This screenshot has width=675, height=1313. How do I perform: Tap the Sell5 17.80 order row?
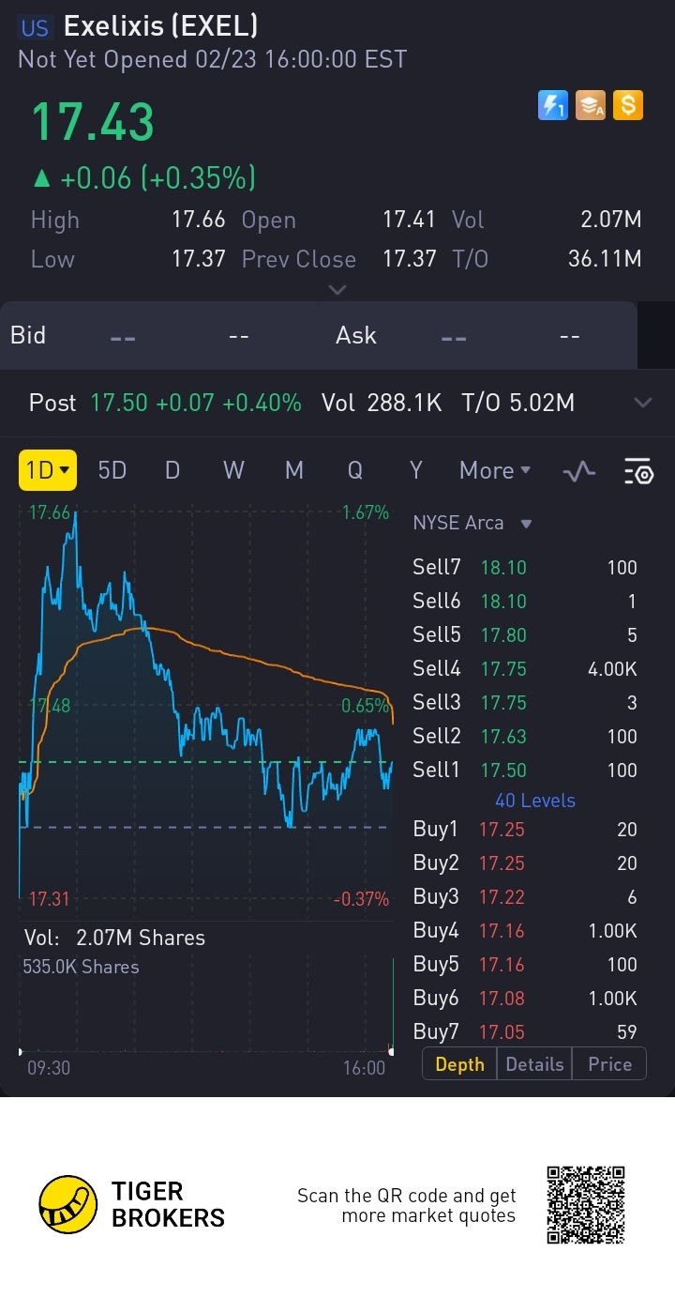tap(525, 635)
